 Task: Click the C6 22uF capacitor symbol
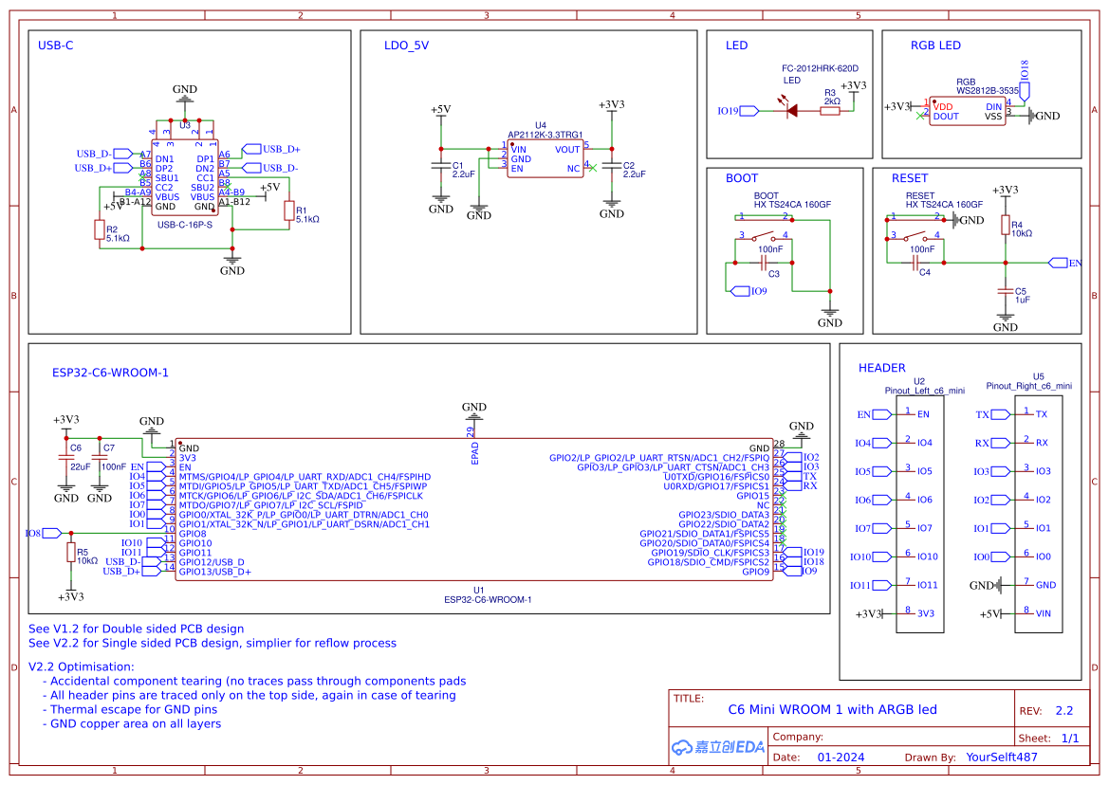(x=66, y=458)
